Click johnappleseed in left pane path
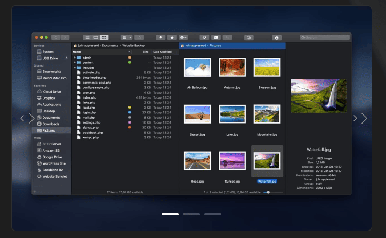386x238 pixels. tap(89, 45)
